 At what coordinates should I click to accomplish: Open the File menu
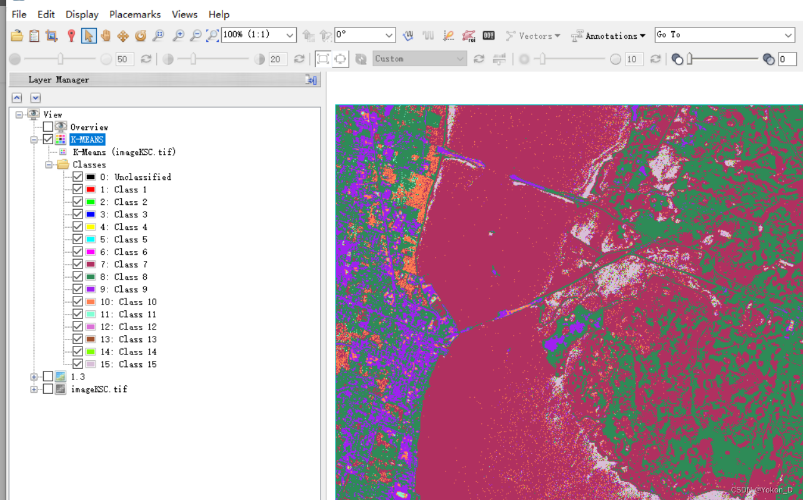(19, 14)
